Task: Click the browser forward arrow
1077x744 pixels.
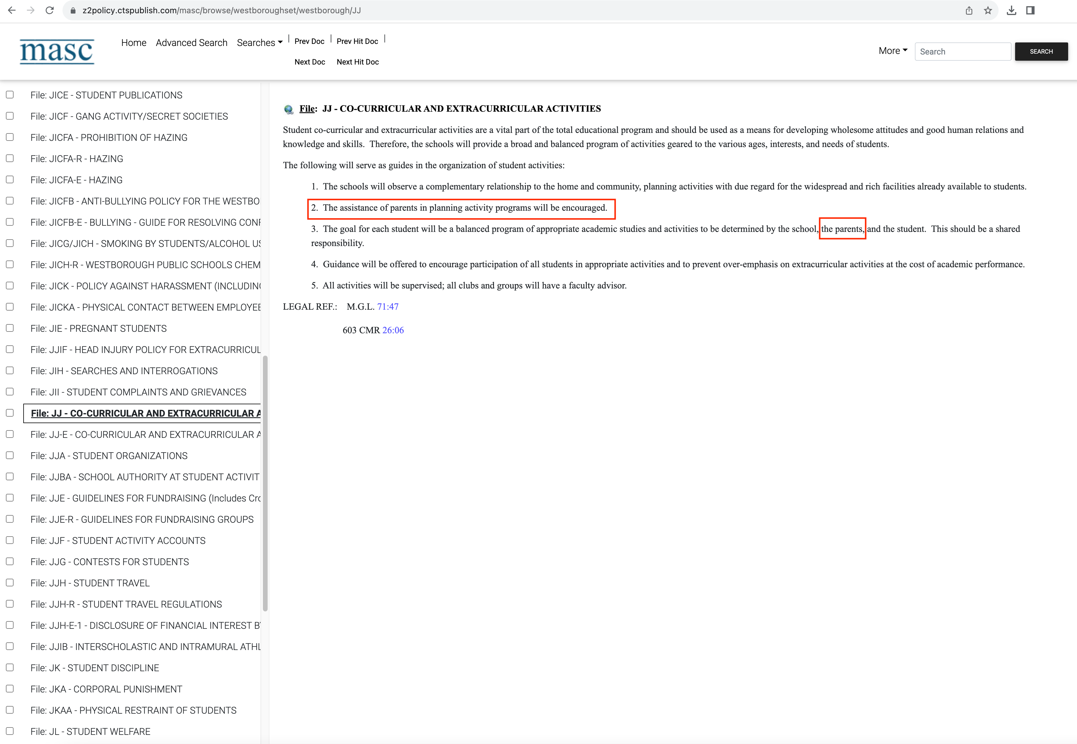Action: coord(31,10)
